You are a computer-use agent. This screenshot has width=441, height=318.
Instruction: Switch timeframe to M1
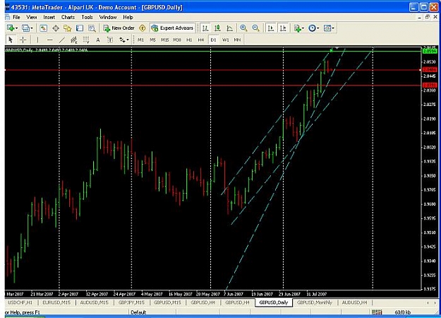[140, 40]
